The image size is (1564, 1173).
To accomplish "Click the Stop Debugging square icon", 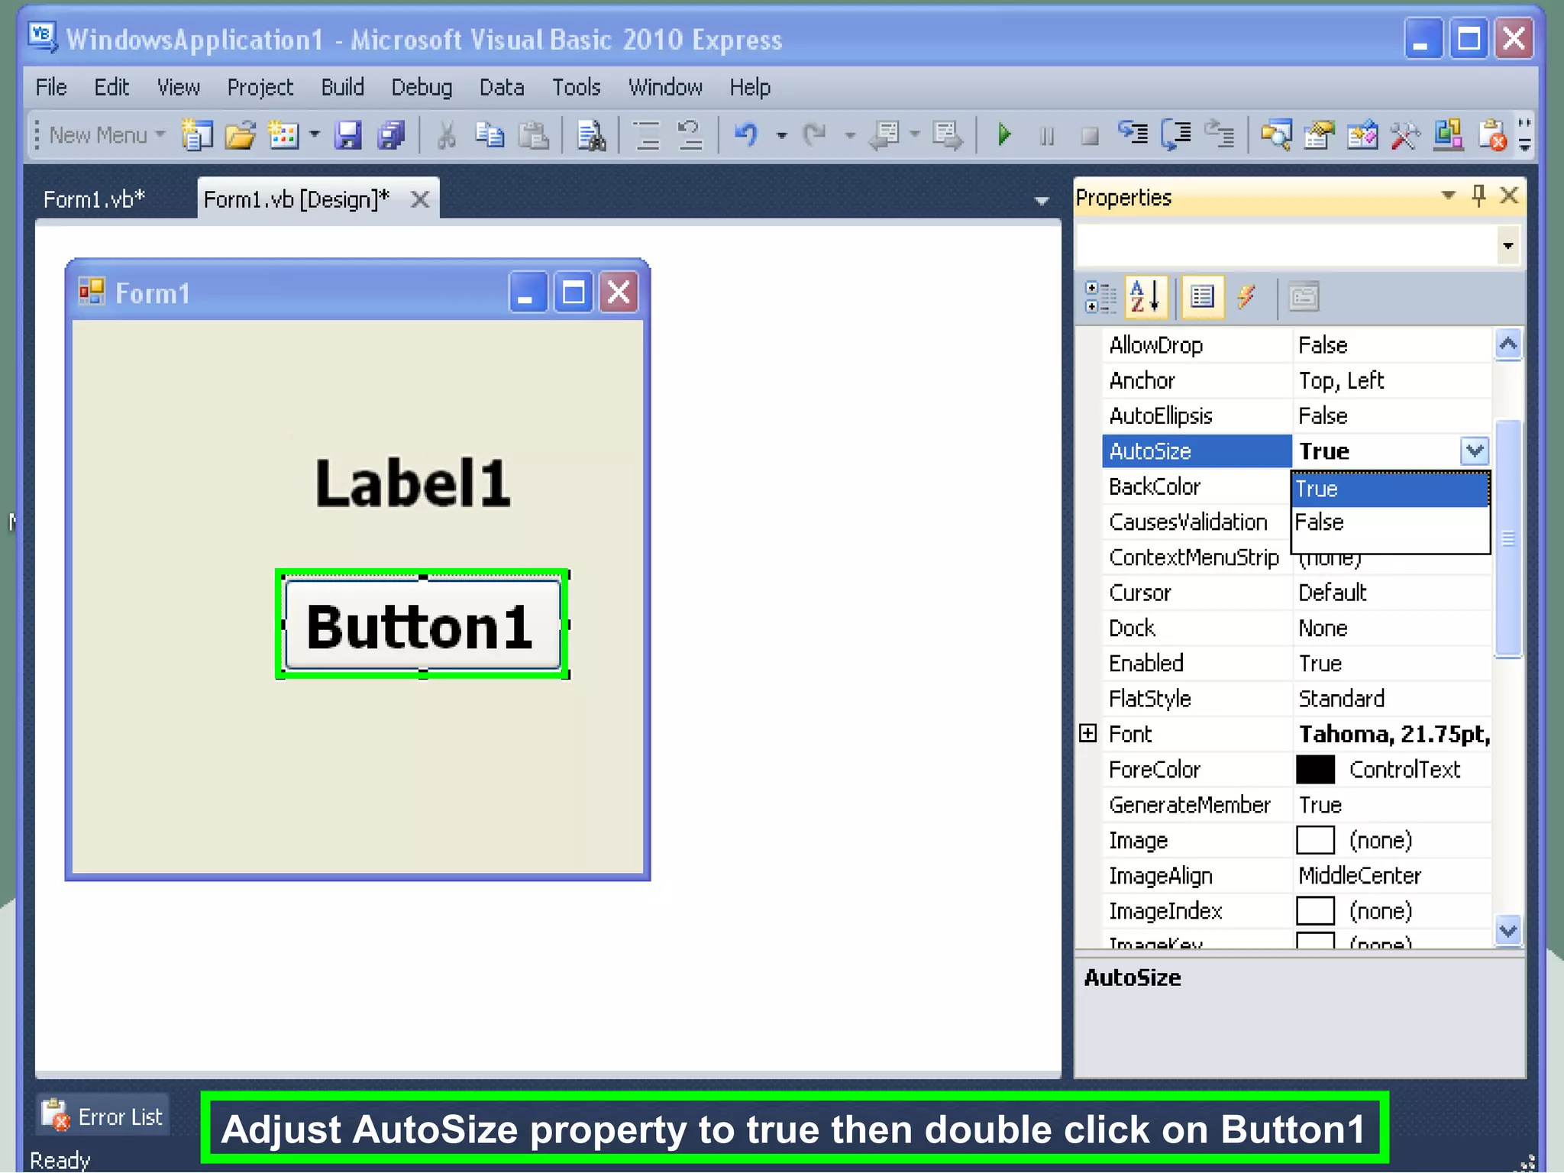I will 1090,136.
